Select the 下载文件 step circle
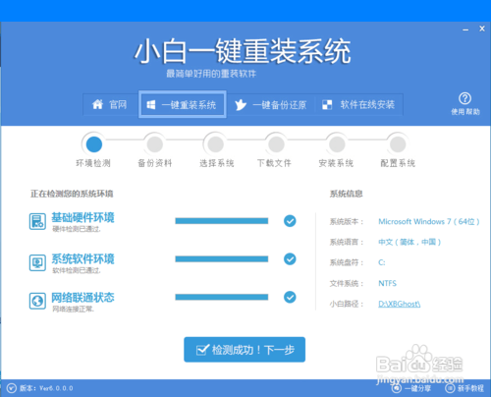The image size is (491, 397). point(276,144)
